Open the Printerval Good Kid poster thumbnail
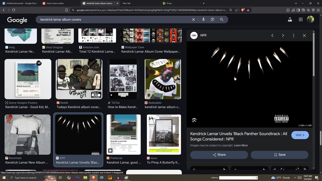The width and height of the screenshot is (322, 181). click(124, 134)
